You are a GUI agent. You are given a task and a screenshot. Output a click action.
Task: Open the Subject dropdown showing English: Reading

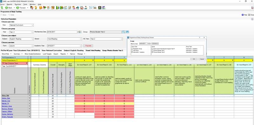click(x=21, y=39)
